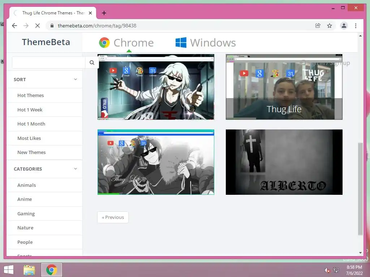Viewport: 370px width, 277px height.
Task: Open the Animals category
Action: [26, 185]
